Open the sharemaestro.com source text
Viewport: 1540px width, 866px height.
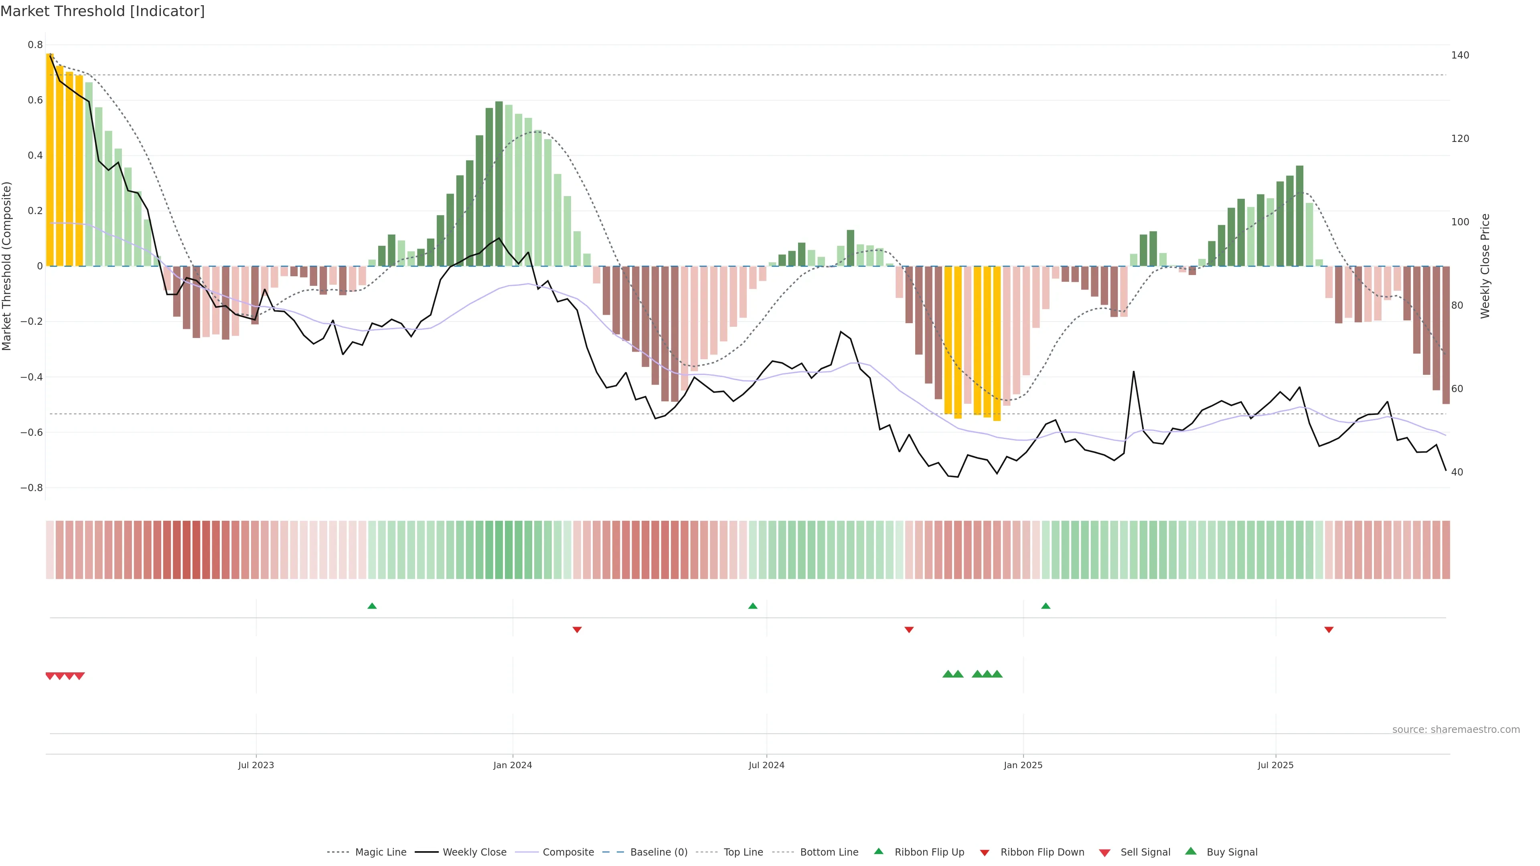point(1456,730)
